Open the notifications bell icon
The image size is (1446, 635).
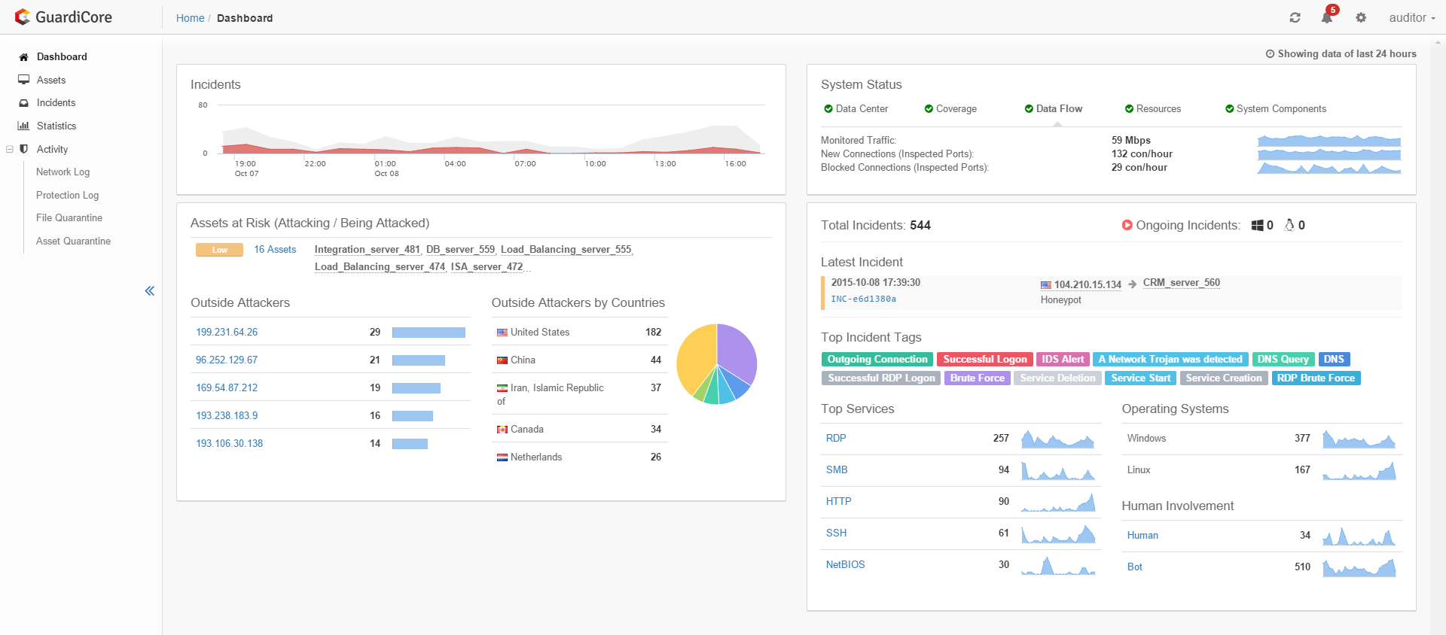pyautogui.click(x=1327, y=17)
